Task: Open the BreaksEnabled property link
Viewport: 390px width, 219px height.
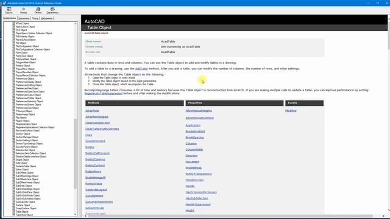Action: pyautogui.click(x=195, y=131)
